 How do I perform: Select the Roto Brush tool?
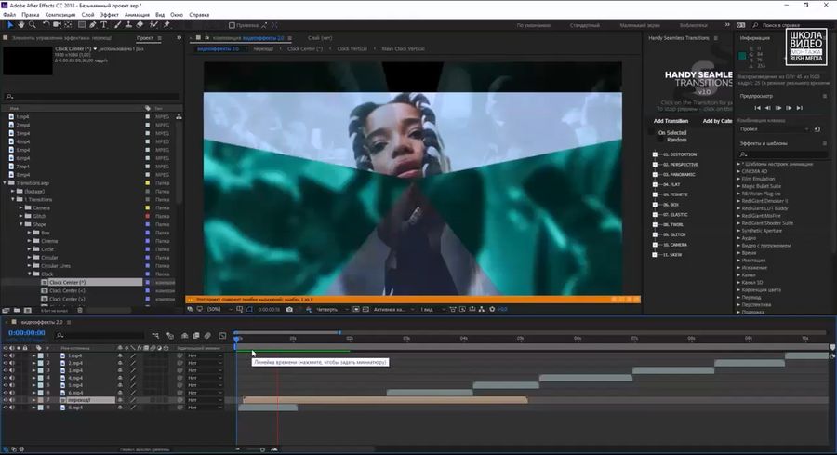[153, 24]
